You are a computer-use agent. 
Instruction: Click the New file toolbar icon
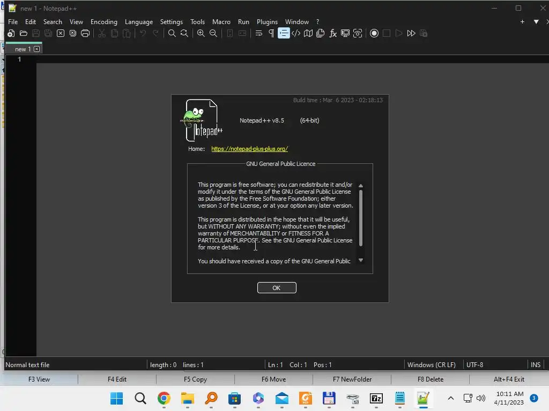coord(11,33)
